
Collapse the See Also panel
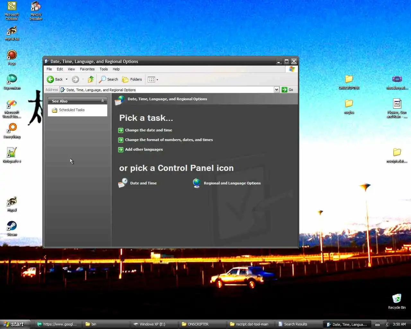[x=102, y=101]
